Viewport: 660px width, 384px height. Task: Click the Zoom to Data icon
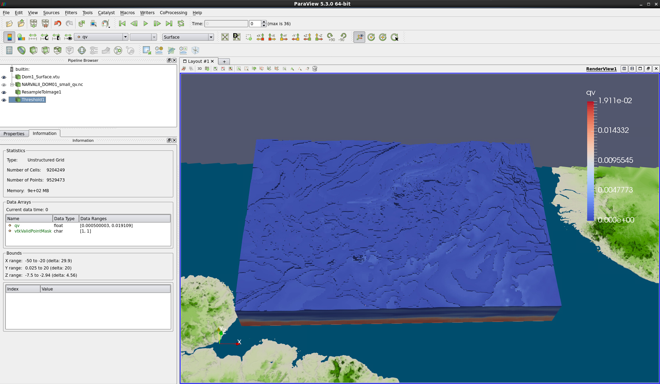click(237, 37)
